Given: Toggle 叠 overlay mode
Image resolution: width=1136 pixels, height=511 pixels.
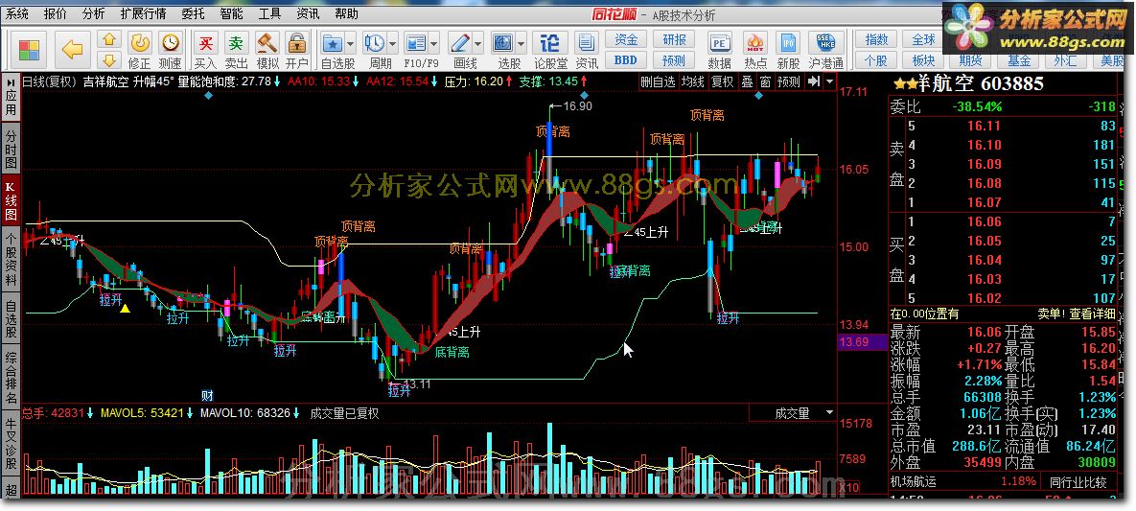Looking at the screenshot, I should coord(747,81).
